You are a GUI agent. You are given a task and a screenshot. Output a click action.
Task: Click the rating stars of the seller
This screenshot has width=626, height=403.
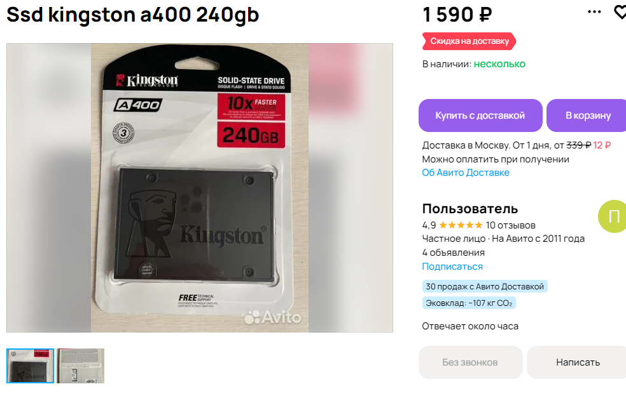pyautogui.click(x=461, y=225)
